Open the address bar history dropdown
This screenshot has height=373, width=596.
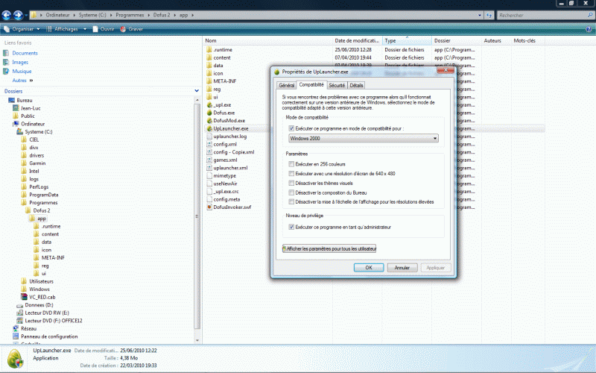[x=480, y=15]
